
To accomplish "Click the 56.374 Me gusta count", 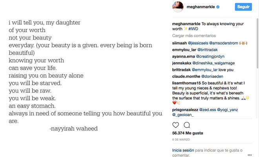I will pos(188,133).
